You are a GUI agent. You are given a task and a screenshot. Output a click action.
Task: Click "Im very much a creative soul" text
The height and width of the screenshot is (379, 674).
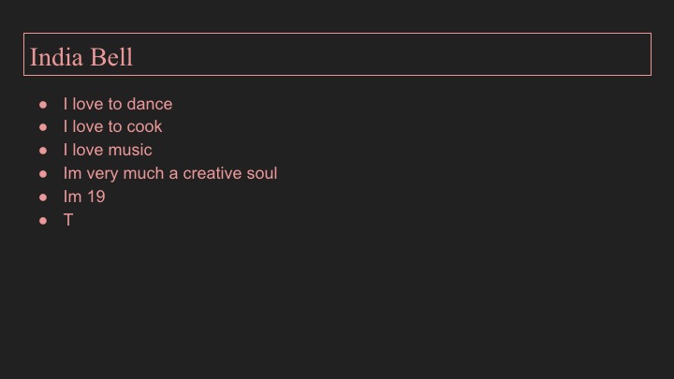170,173
